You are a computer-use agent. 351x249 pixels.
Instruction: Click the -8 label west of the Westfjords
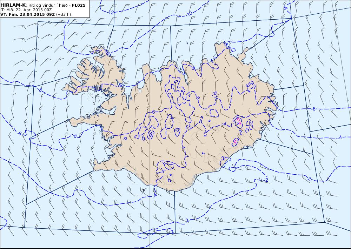[40, 90]
